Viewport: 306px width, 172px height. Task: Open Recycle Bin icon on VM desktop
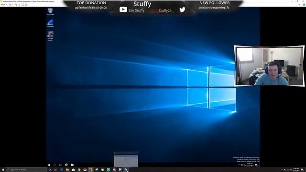click(x=50, y=11)
